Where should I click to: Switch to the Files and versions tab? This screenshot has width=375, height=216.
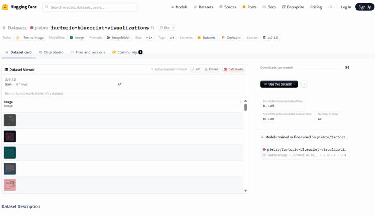(x=88, y=52)
